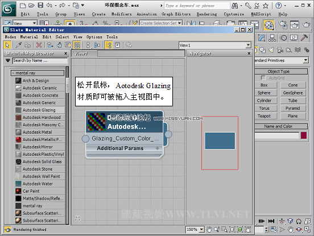Open Render Setup icon in main toolbar
Screen dimensions: 314x236
[283, 25]
